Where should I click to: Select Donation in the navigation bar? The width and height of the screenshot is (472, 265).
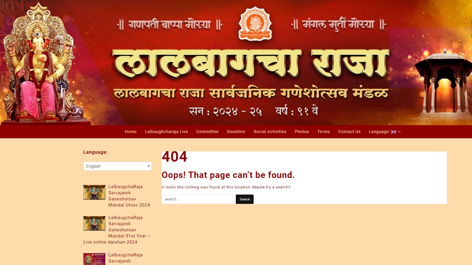point(236,132)
